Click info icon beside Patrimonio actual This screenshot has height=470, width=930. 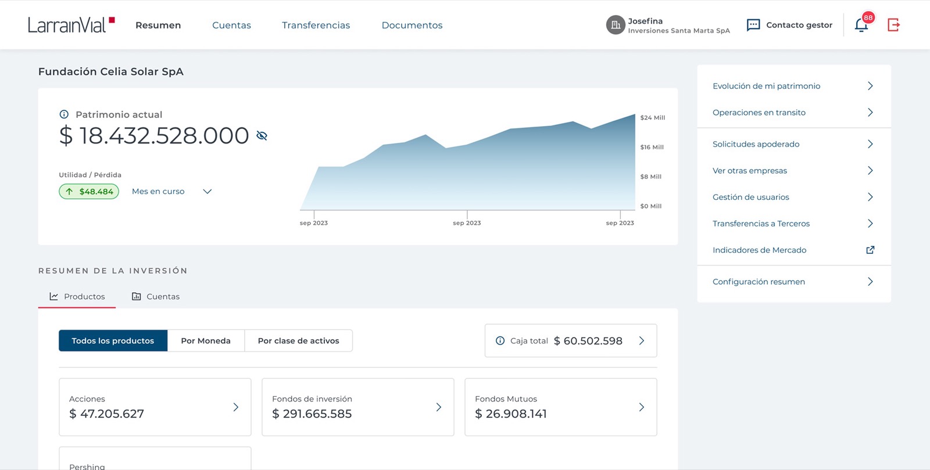pyautogui.click(x=64, y=114)
